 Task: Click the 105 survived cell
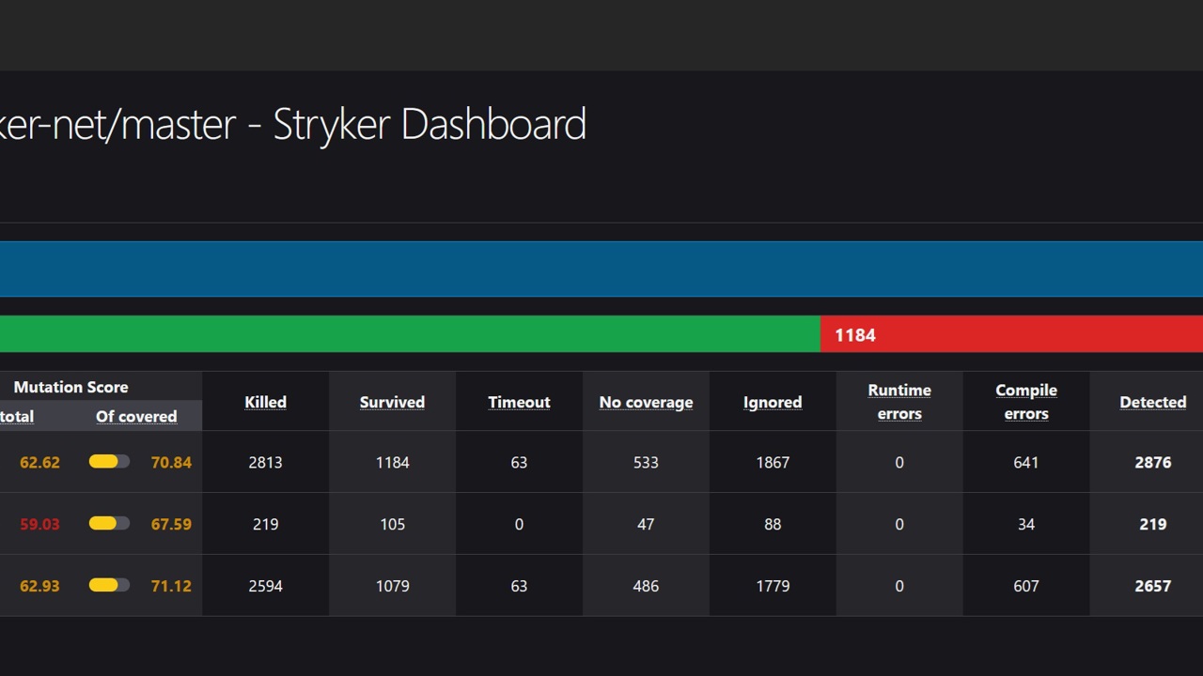point(392,524)
